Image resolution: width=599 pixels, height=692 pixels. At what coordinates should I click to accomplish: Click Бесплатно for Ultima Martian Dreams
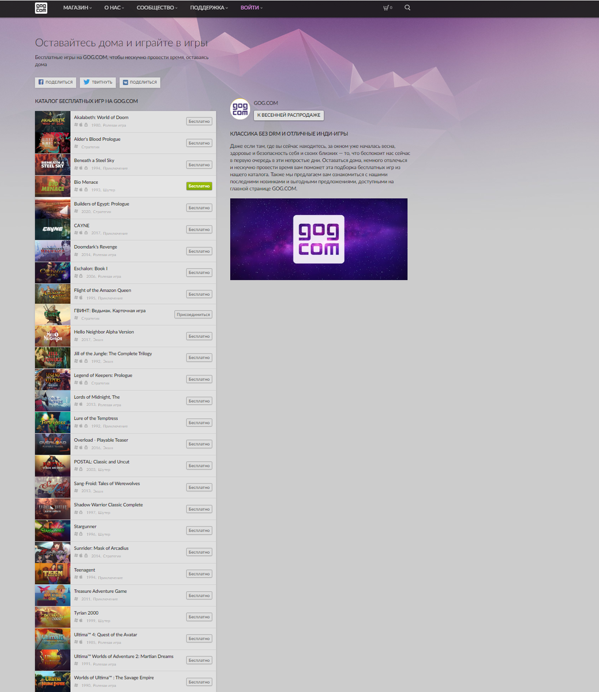[199, 660]
